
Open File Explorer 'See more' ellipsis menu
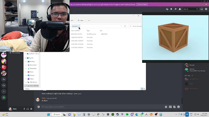89,21
